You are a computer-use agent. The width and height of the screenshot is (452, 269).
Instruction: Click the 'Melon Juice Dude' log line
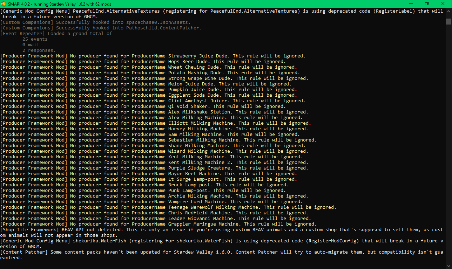pyautogui.click(x=146, y=84)
